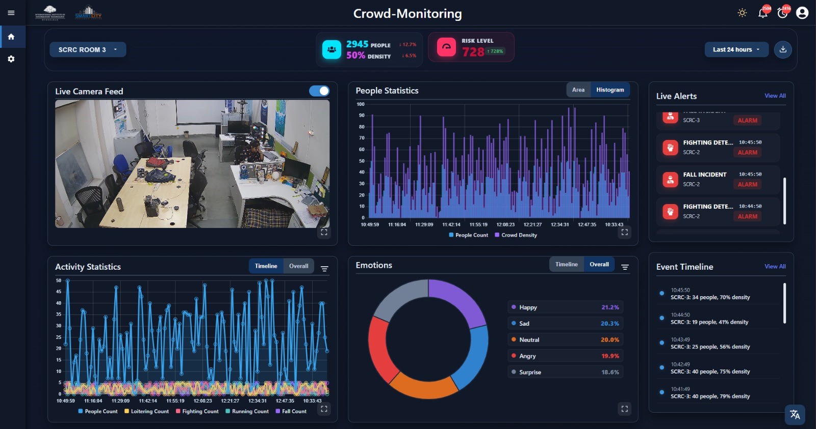The image size is (816, 429).
Task: Toggle Running Count legend series
Action: tap(247, 411)
